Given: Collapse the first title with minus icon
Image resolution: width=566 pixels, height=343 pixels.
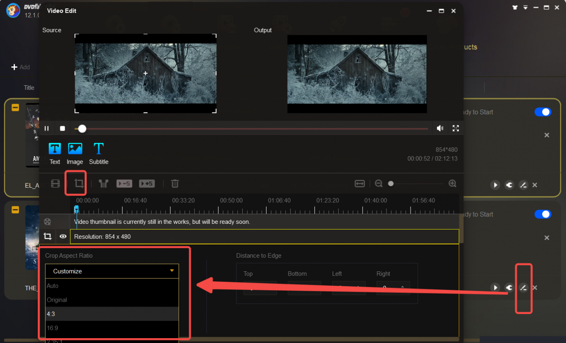Looking at the screenshot, I should click(15, 107).
